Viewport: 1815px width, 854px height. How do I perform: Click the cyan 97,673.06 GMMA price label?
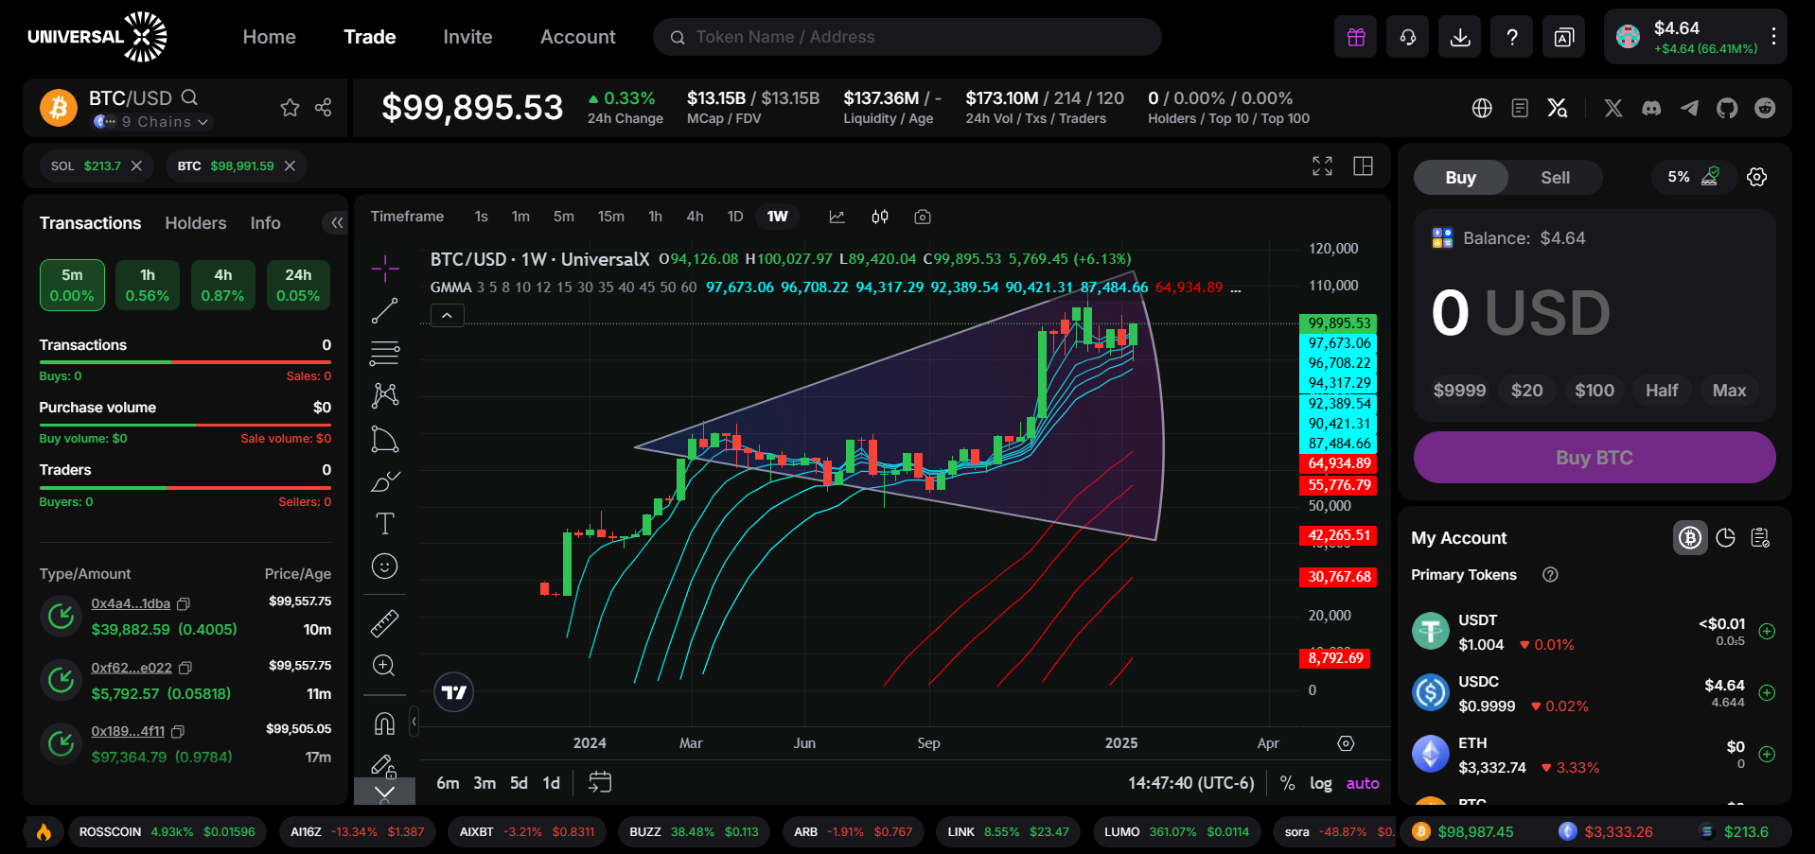coord(1338,343)
